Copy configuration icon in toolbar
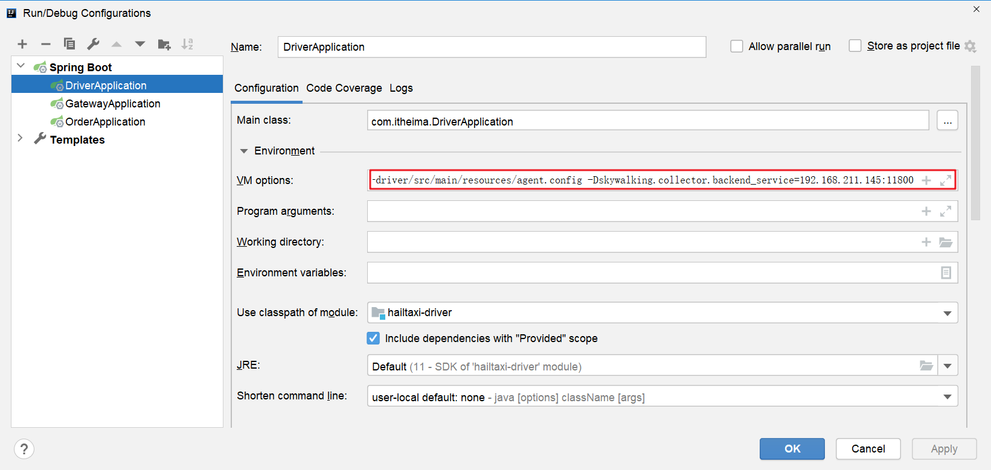 coord(69,44)
